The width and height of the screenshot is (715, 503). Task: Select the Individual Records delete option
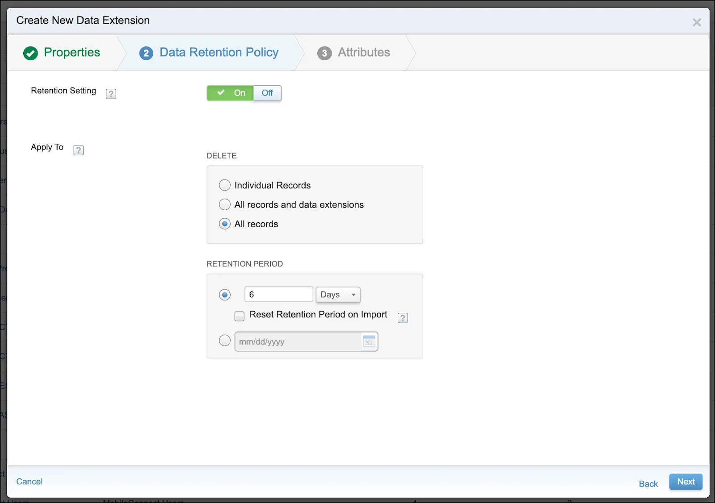tap(225, 185)
